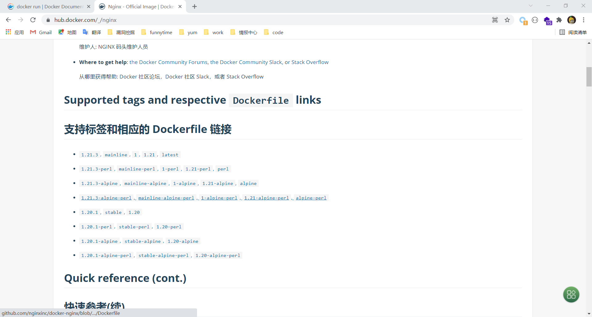Open the 1.20-alpine-perl tag link
This screenshot has height=317, width=592.
point(218,255)
